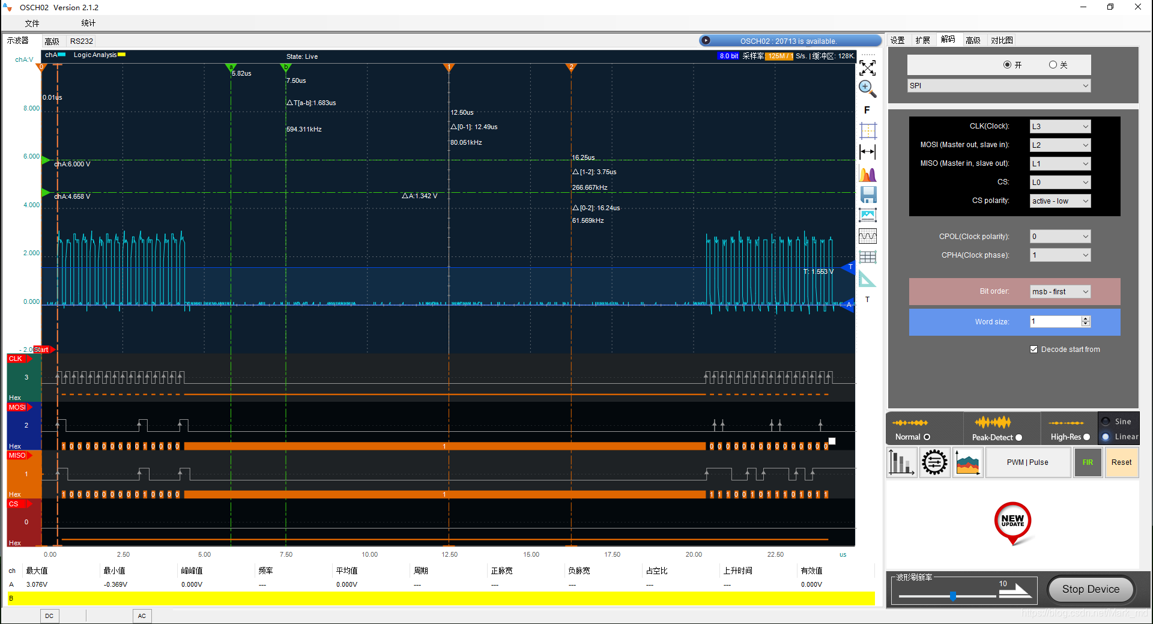
Task: Click the blue T trigger level marker
Action: [x=849, y=267]
